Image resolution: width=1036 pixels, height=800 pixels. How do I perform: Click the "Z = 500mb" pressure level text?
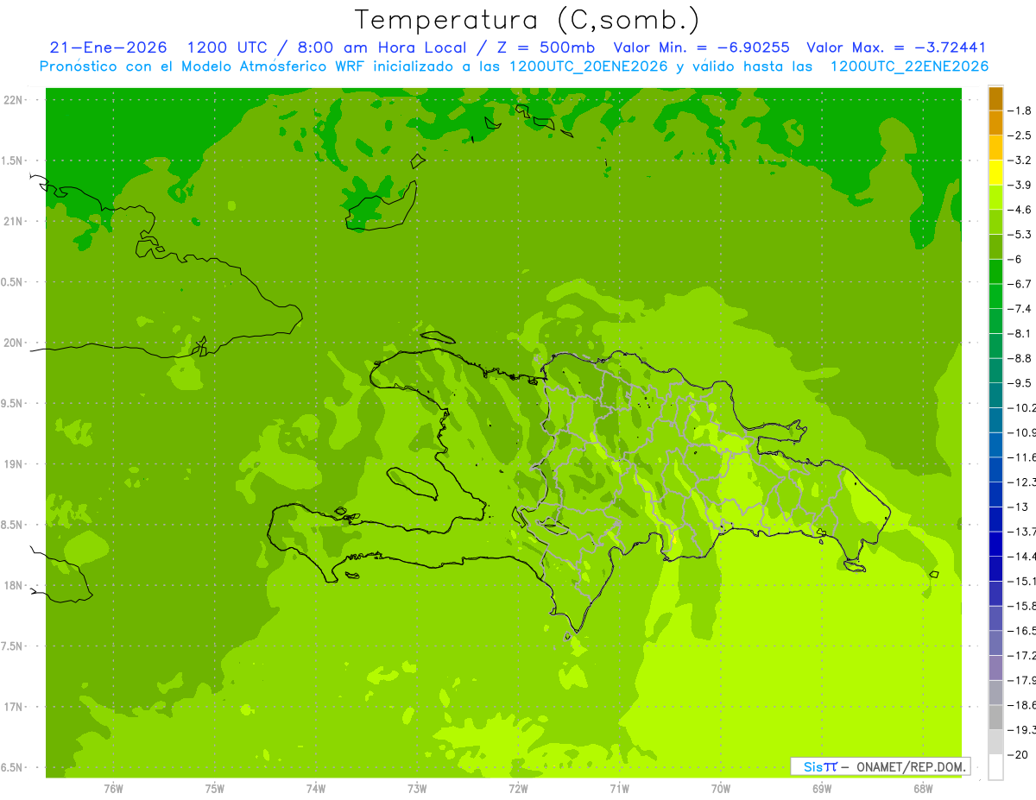click(x=547, y=47)
